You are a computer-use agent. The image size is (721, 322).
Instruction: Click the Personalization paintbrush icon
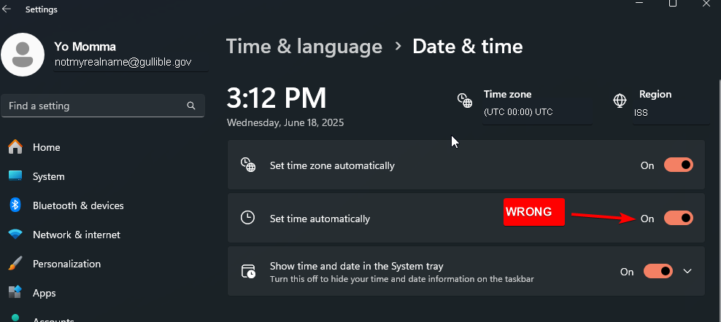(15, 264)
